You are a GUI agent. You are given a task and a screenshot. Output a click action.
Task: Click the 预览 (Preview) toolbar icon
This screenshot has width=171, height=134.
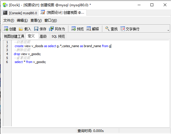pyautogui.click(x=74, y=29)
